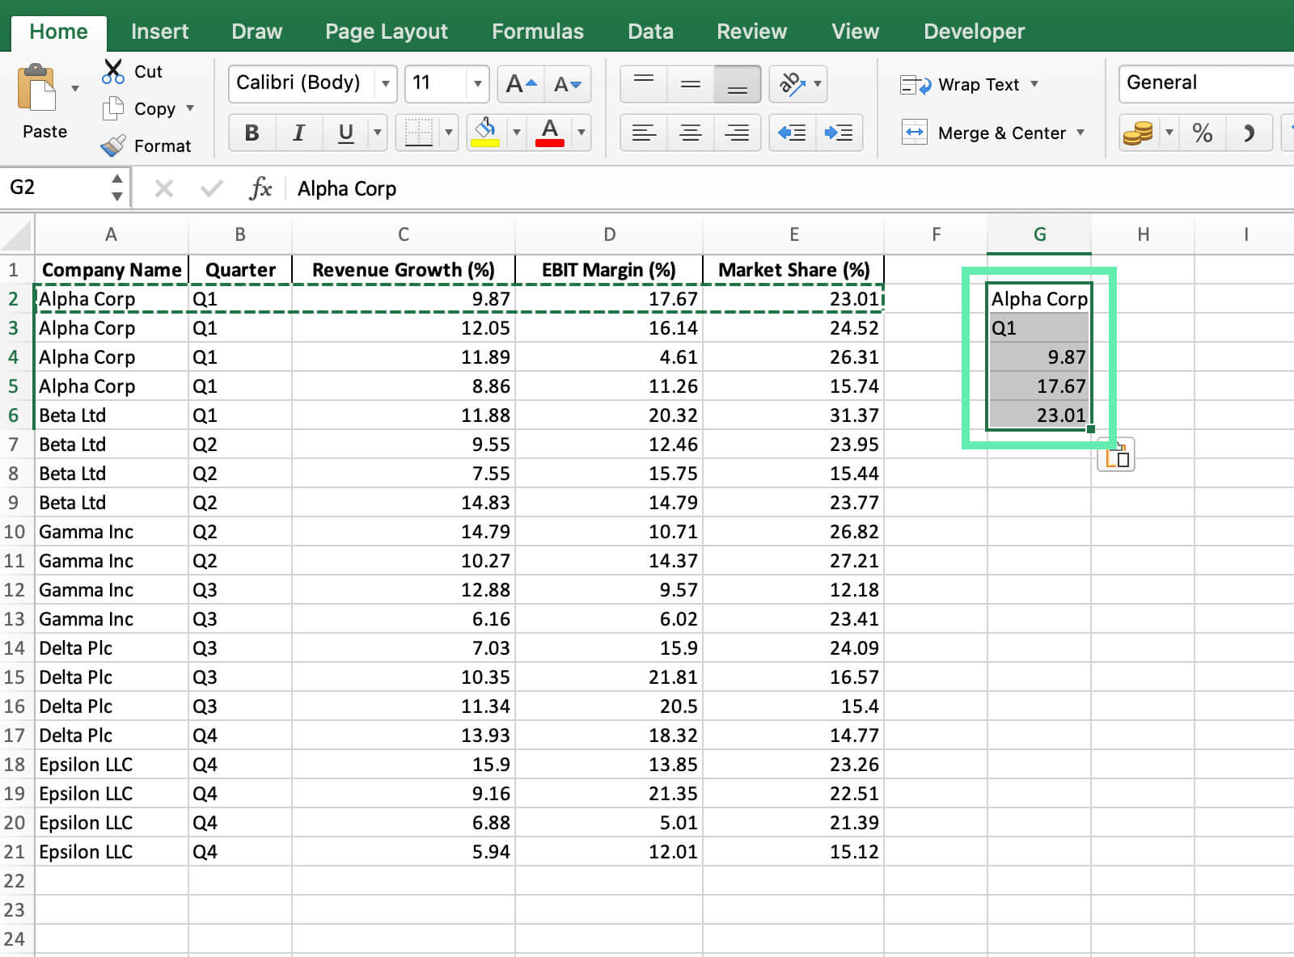Cancel formula bar entry with X icon

pos(164,188)
